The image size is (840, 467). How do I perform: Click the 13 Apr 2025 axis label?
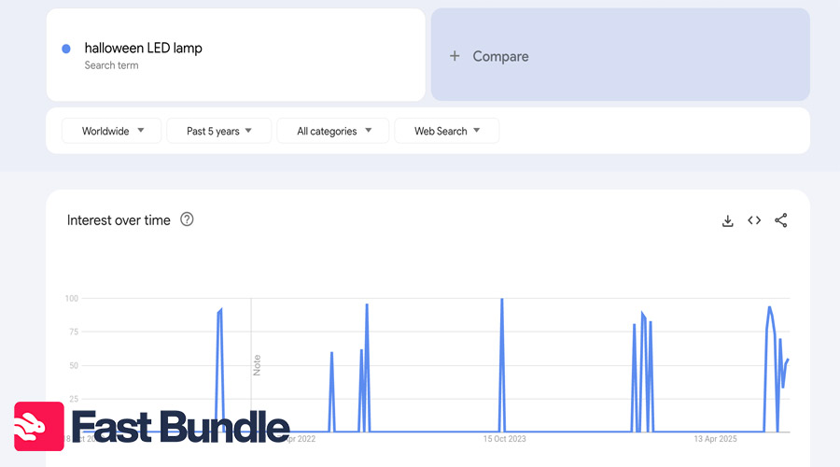click(x=715, y=438)
